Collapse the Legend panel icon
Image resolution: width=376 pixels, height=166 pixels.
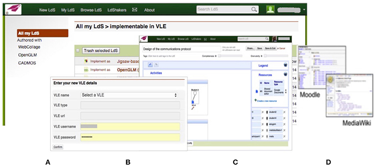285,65
